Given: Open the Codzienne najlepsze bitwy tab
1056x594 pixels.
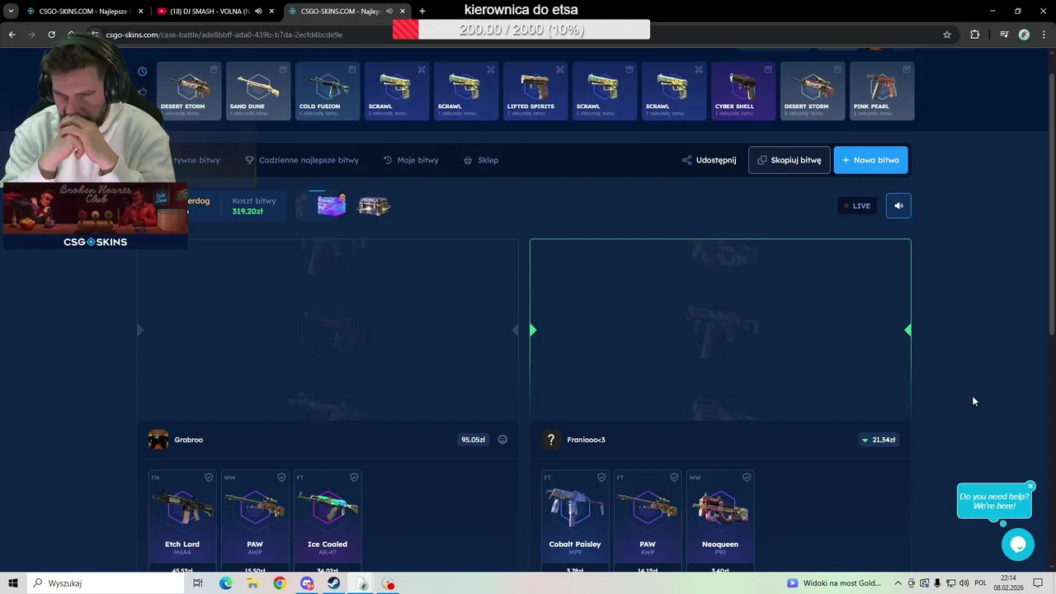Looking at the screenshot, I should (302, 160).
